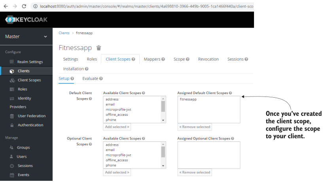This screenshot has width=326, height=182.
Task: Open the client Roles tab
Action: [x=92, y=59]
